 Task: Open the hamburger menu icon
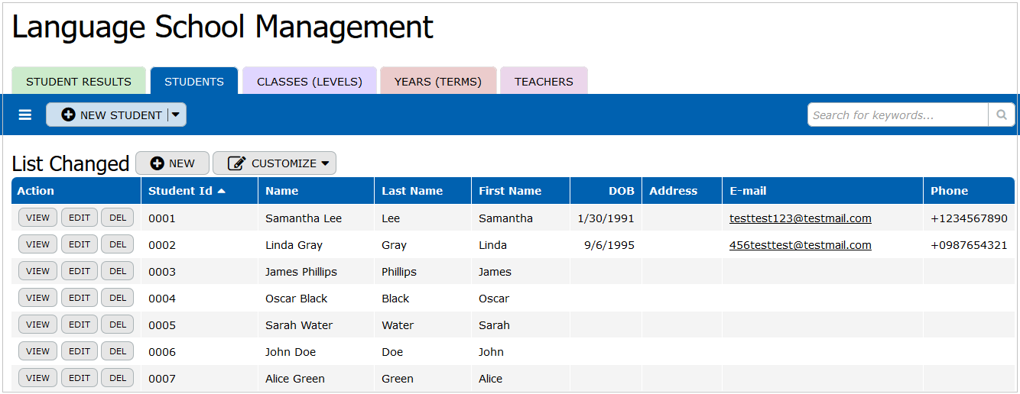(25, 115)
